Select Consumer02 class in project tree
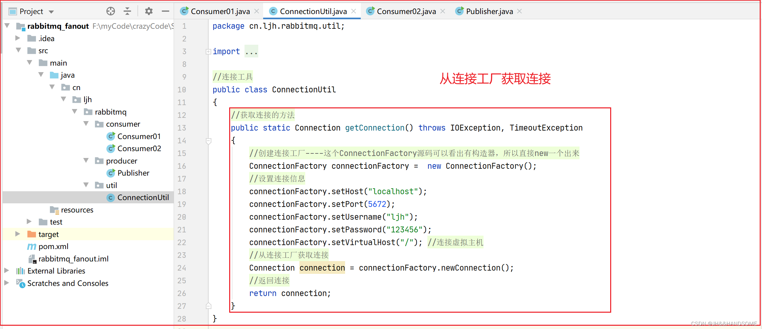 (x=139, y=149)
